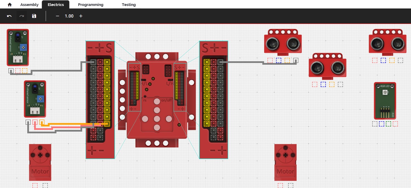
Task: Click the undo arrow icon
Action: (x=9, y=16)
